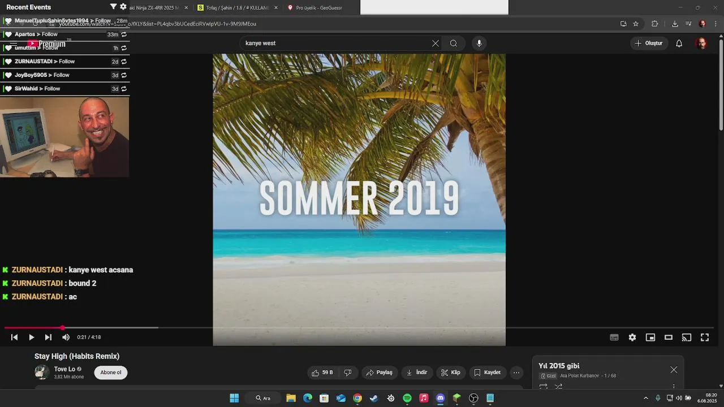This screenshot has height=407, width=724.
Task: Open Windows Start menu
Action: click(234, 398)
